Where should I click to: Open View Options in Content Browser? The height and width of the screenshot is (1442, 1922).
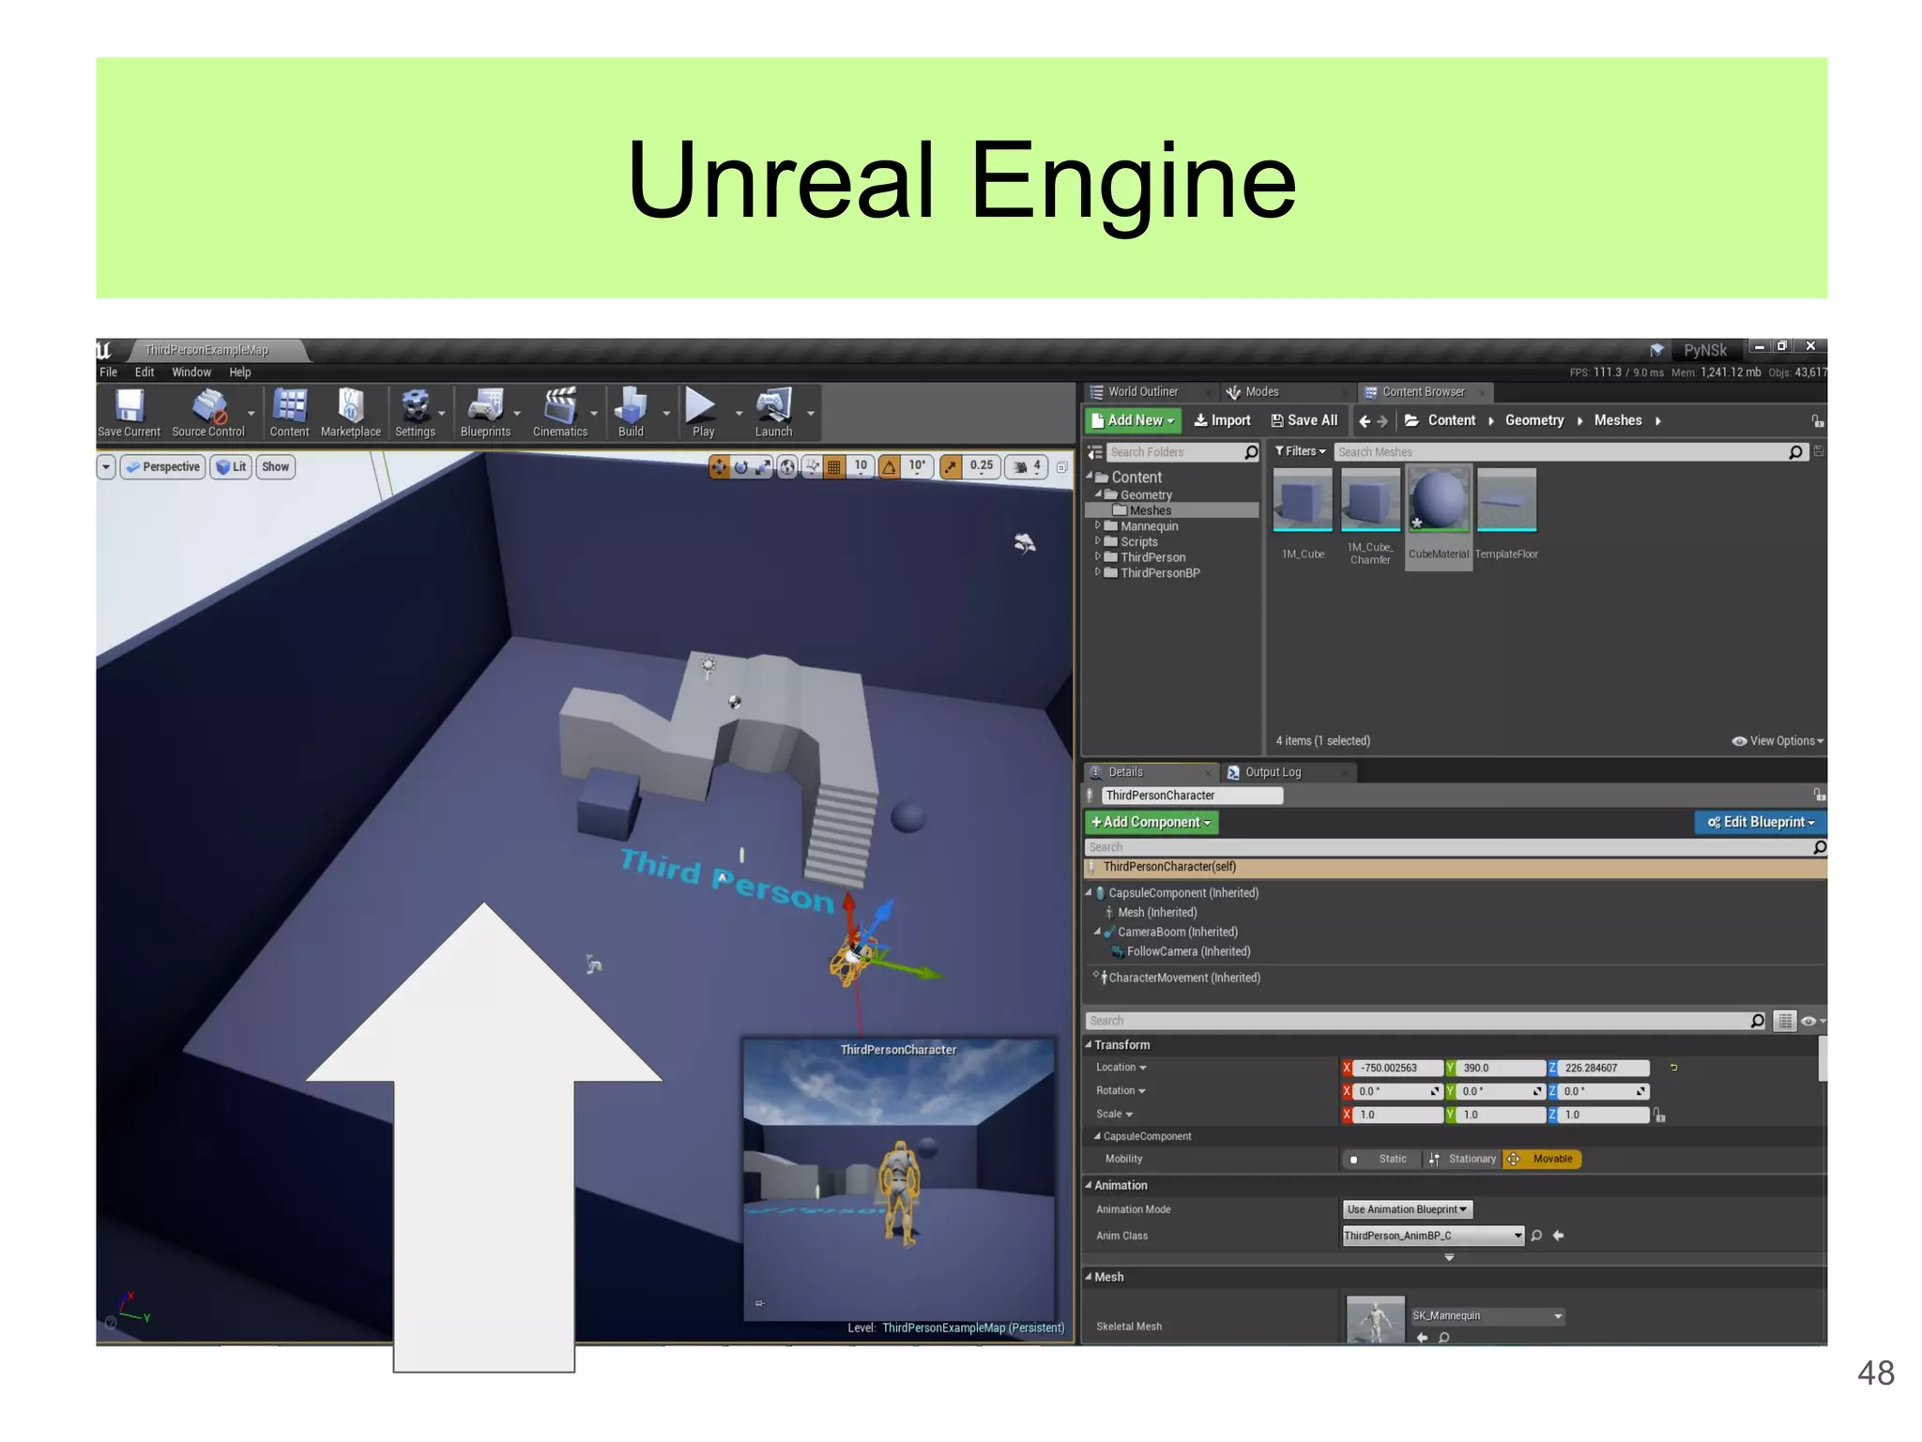pos(1777,741)
